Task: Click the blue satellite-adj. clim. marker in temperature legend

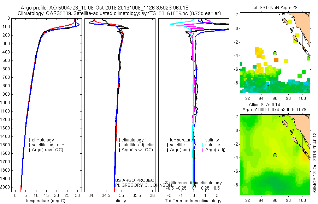Action: pyautogui.click(x=30, y=145)
